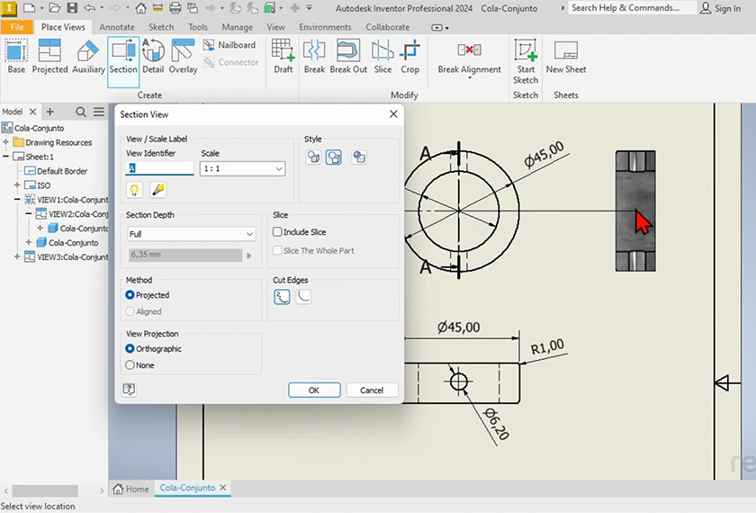Click the edit view label pencil icon
The image size is (756, 513).
[x=157, y=189]
